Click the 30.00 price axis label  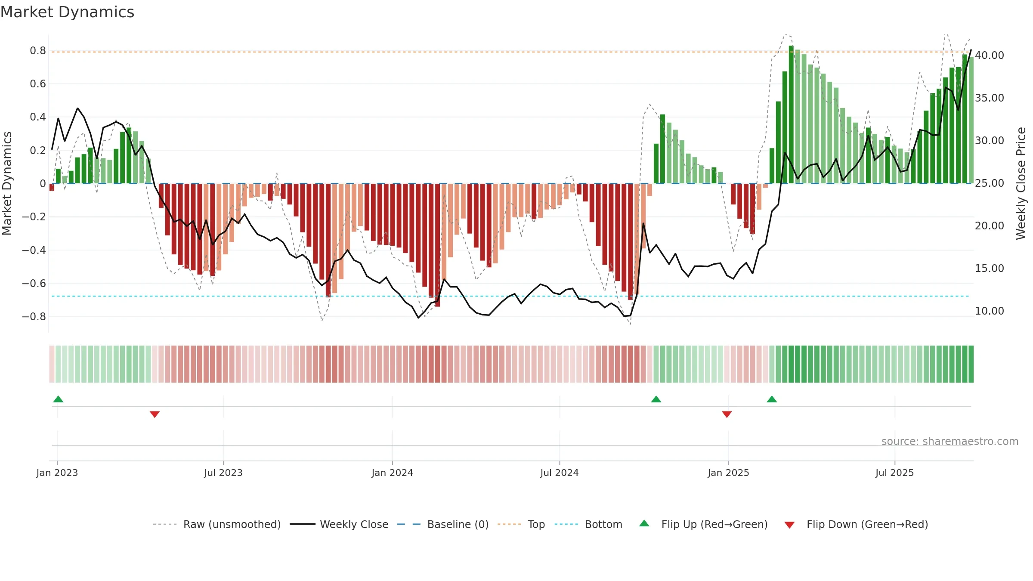[990, 141]
